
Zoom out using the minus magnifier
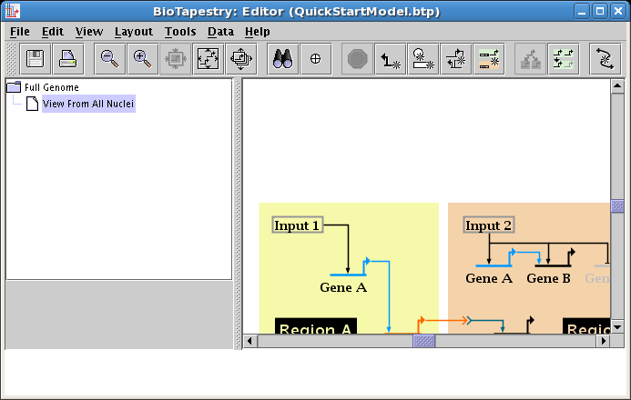[109, 59]
